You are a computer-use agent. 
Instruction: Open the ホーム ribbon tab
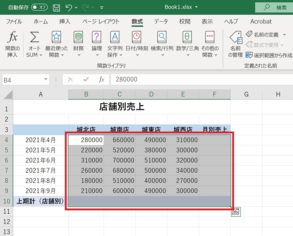click(x=40, y=22)
